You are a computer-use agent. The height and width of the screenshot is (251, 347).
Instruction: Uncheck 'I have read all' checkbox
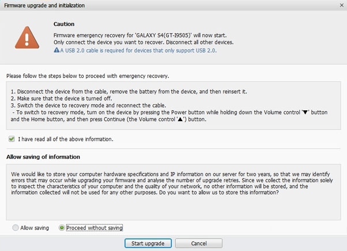pos(12,139)
